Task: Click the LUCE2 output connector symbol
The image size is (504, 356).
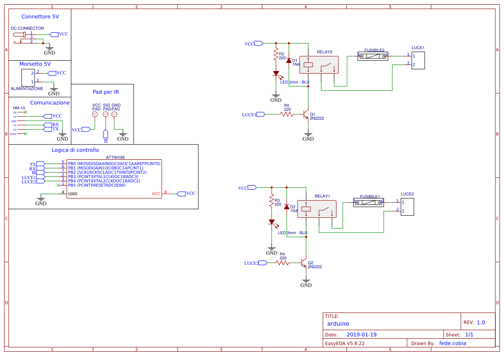Action: click(x=407, y=207)
